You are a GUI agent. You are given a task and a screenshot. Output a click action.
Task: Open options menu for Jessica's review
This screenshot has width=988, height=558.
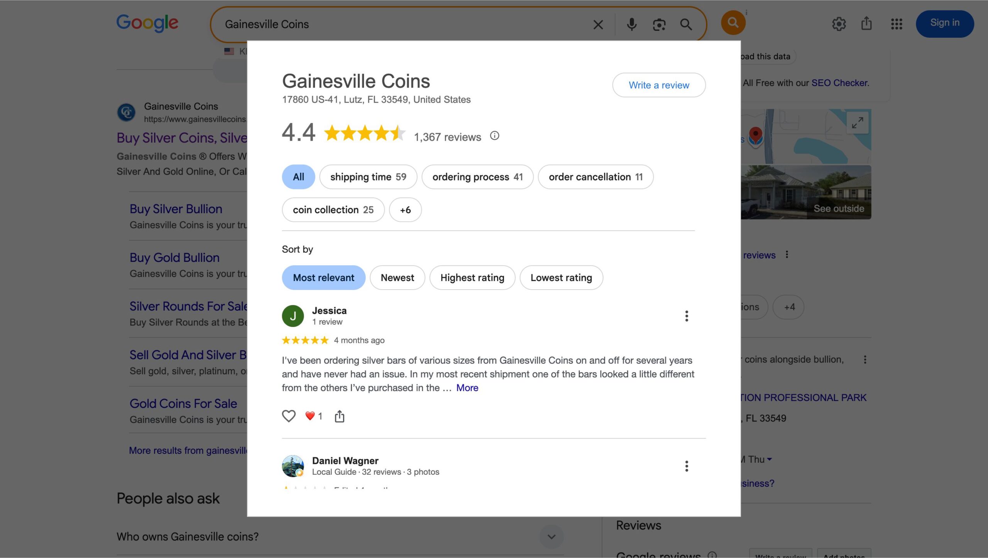coord(686,316)
